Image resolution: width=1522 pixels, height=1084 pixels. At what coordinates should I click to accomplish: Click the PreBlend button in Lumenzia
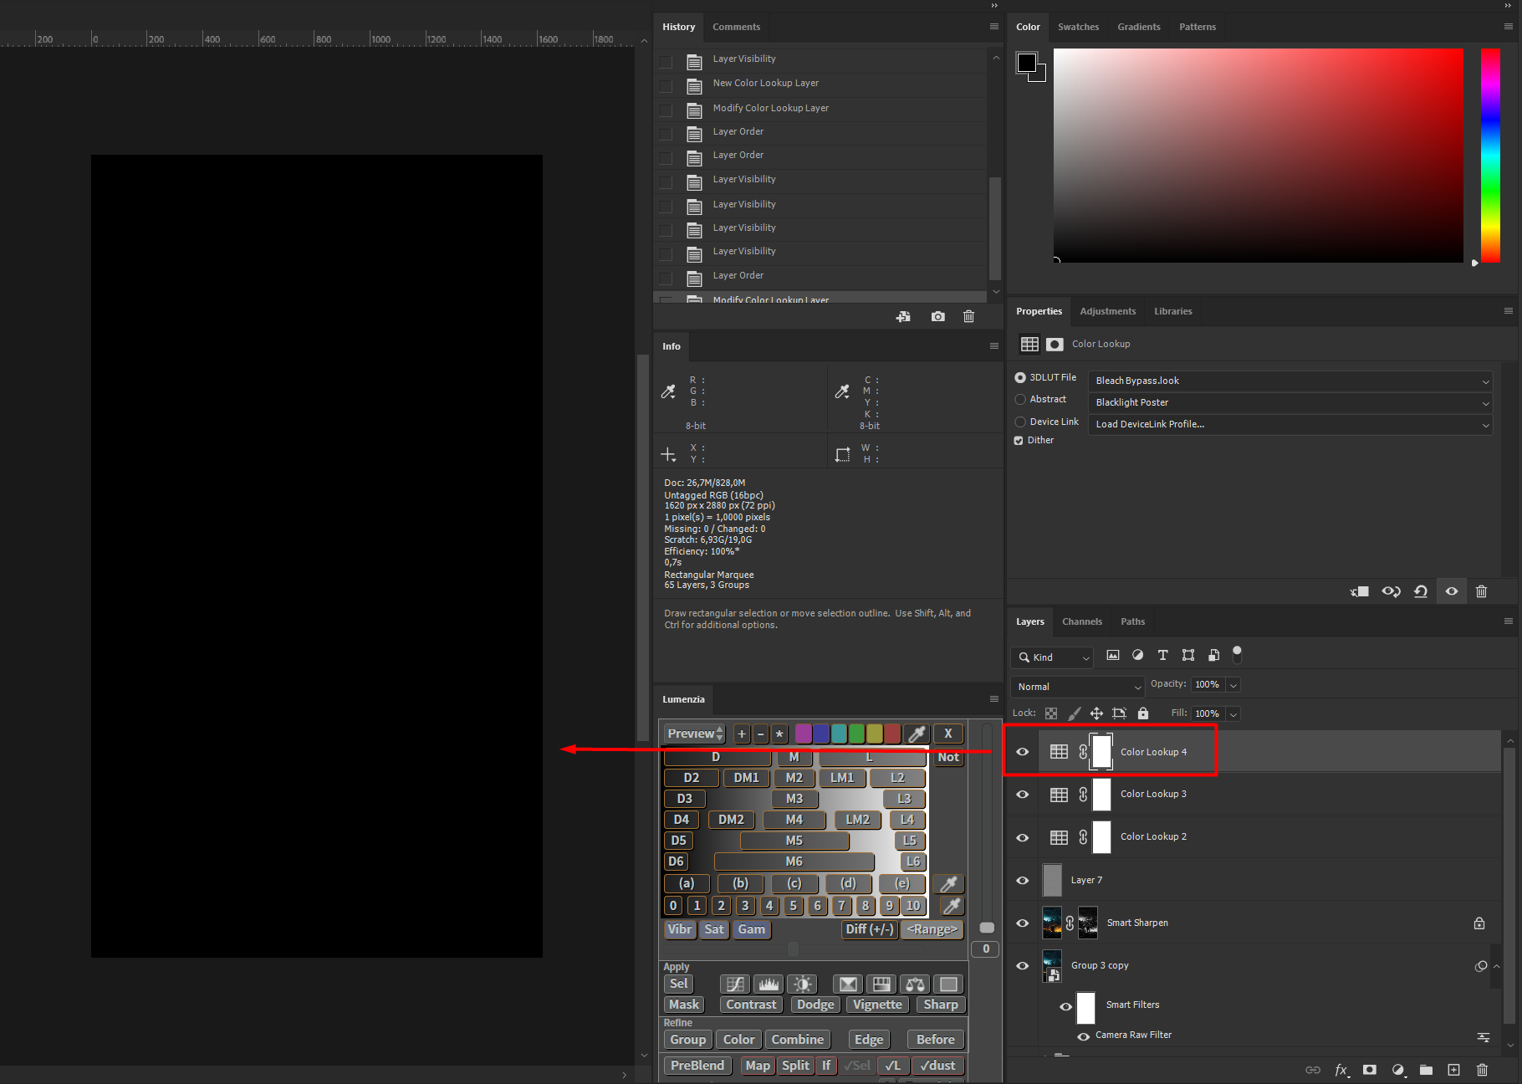pyautogui.click(x=697, y=1065)
